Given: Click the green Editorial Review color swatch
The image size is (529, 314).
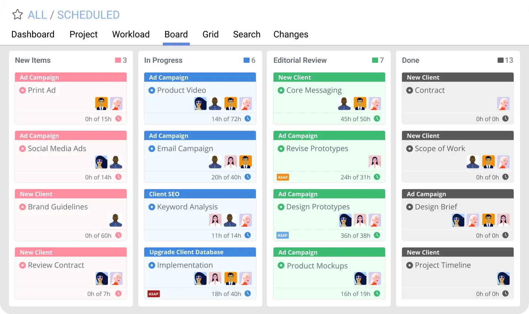Looking at the screenshot, I should click(x=375, y=60).
